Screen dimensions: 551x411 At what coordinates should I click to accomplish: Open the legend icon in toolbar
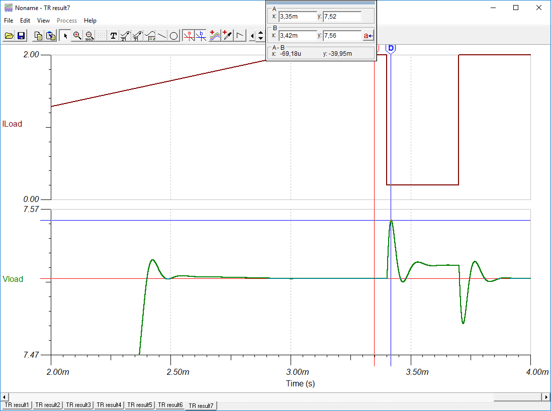150,36
